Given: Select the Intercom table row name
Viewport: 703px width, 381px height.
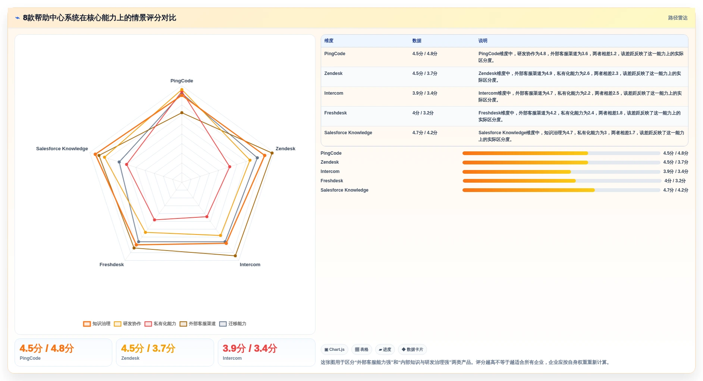Looking at the screenshot, I should tap(334, 93).
